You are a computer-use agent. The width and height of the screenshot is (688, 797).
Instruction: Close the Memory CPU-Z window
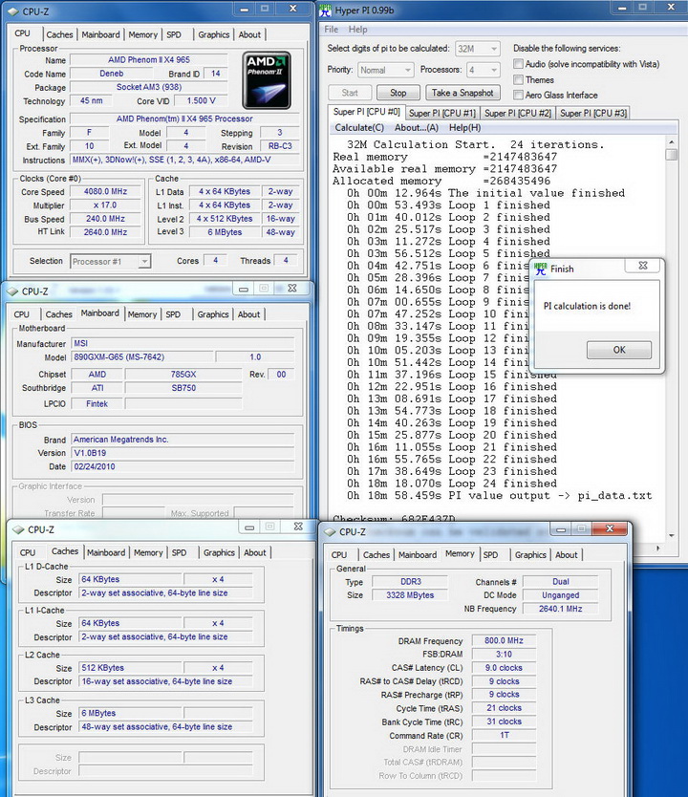pyautogui.click(x=610, y=529)
